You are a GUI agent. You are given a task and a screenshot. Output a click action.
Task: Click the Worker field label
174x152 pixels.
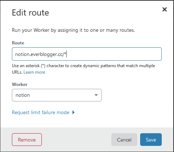pos(19,84)
